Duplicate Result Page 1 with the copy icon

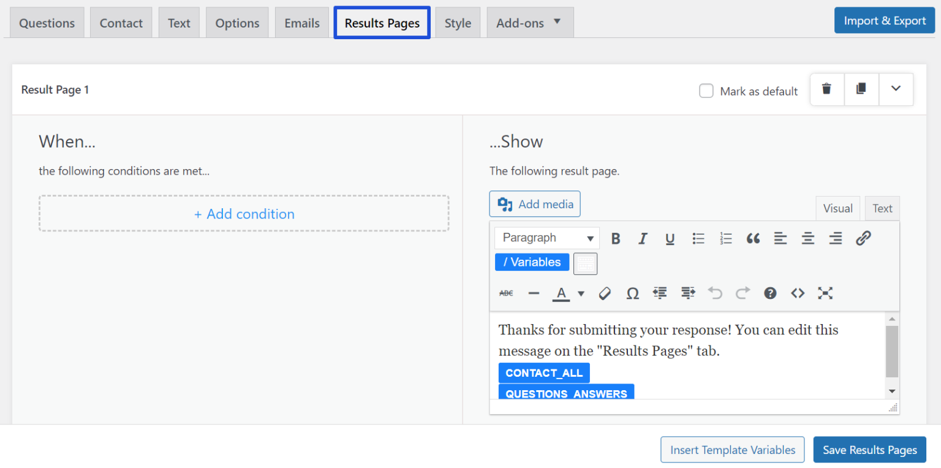[861, 89]
